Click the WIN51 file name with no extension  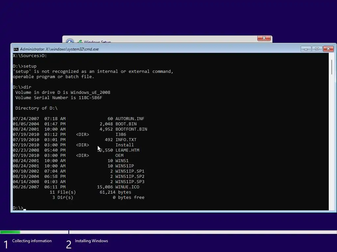(x=122, y=161)
